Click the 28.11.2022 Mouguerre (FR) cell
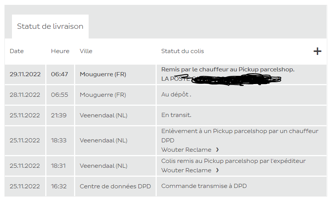 point(115,95)
